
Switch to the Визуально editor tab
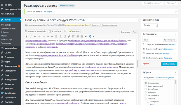coord(125,32)
